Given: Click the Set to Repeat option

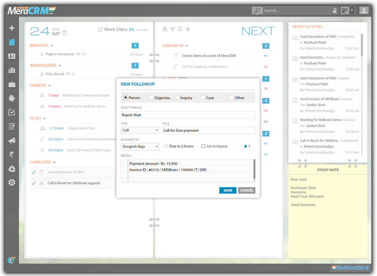Looking at the screenshot, I should [214, 147].
